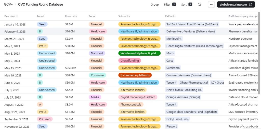Click the Seed tag in March 29, 2023 row
The width and height of the screenshot is (261, 129).
tap(42, 39)
